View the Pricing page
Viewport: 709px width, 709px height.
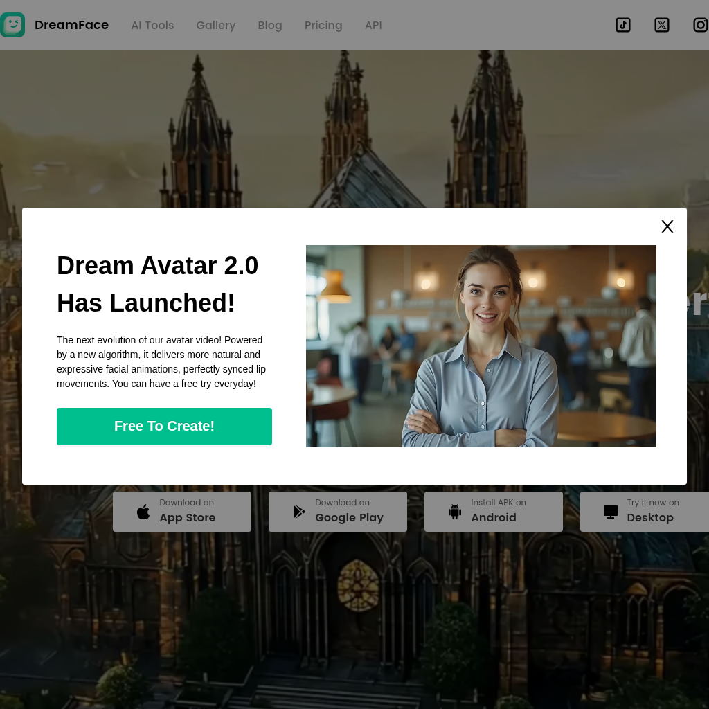[x=323, y=25]
